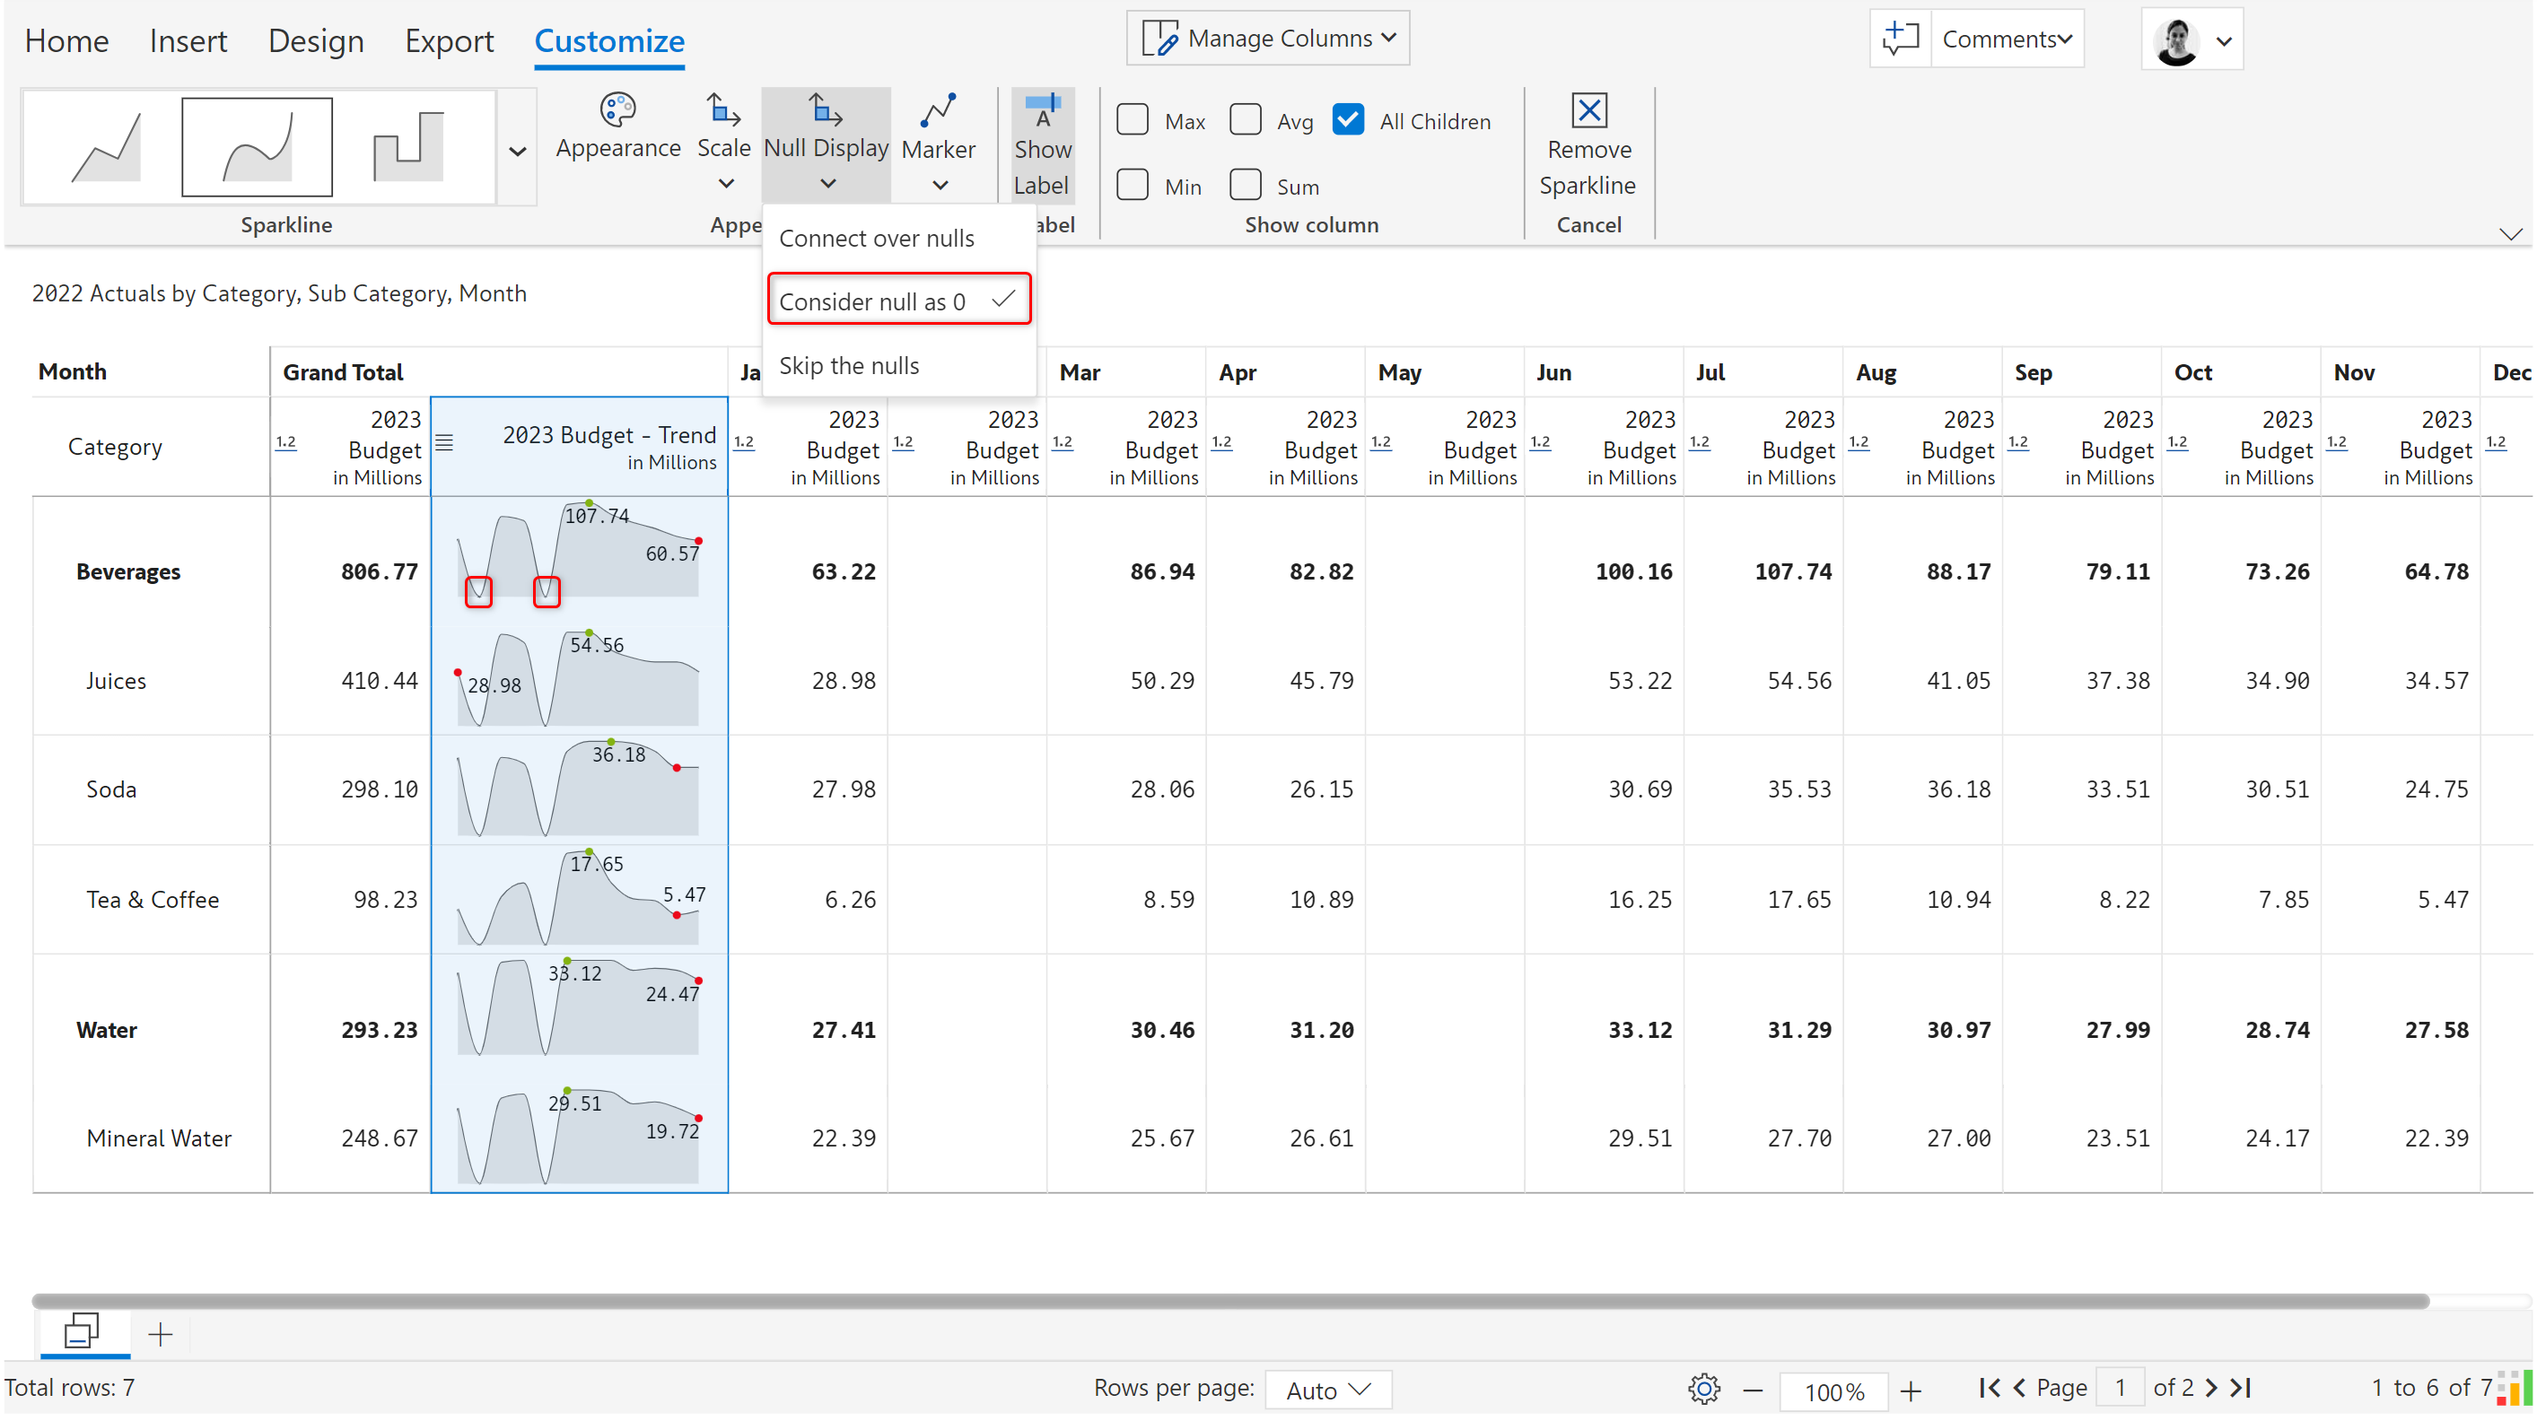
Task: Expand the Manage Columns dropdown
Action: pos(1269,39)
